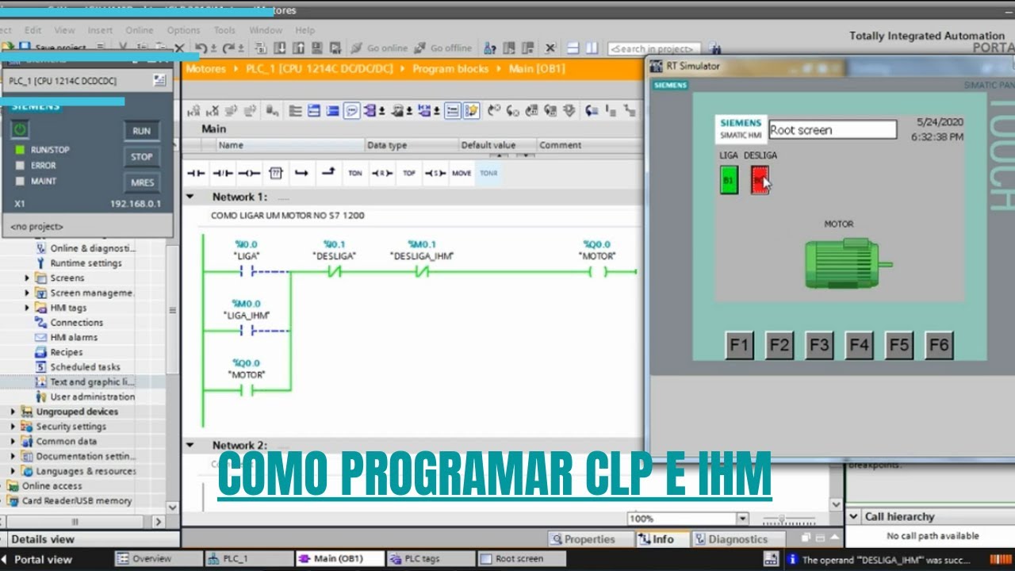This screenshot has width=1015, height=571.
Task: Expand the Screens folder in project tree
Action: point(27,278)
